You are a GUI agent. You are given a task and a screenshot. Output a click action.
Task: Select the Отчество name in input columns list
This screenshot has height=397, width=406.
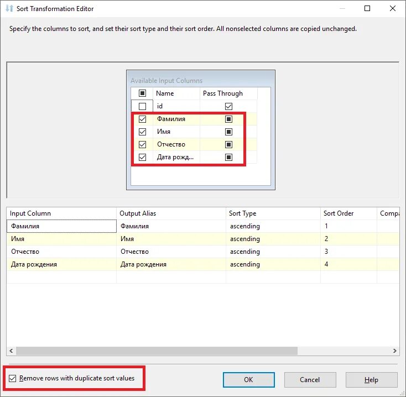coord(176,144)
